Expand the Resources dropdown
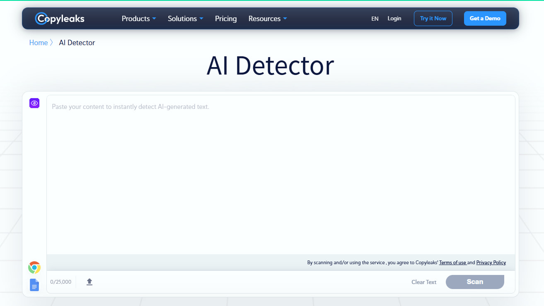 pos(267,18)
